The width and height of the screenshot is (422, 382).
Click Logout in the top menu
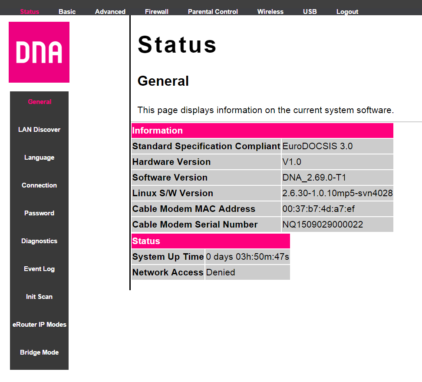[347, 12]
